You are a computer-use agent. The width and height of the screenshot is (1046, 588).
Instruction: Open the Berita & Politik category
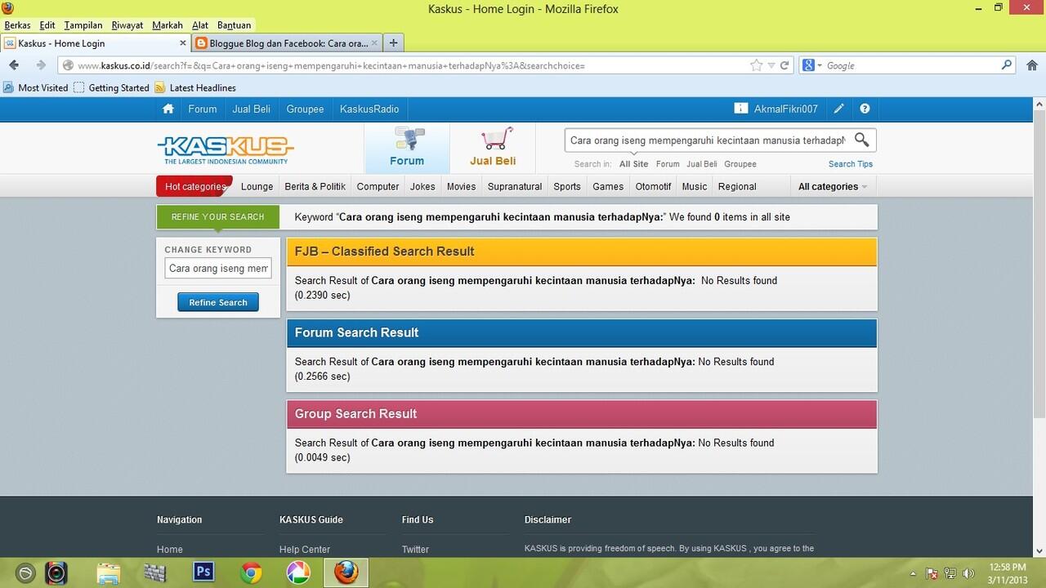click(x=315, y=186)
